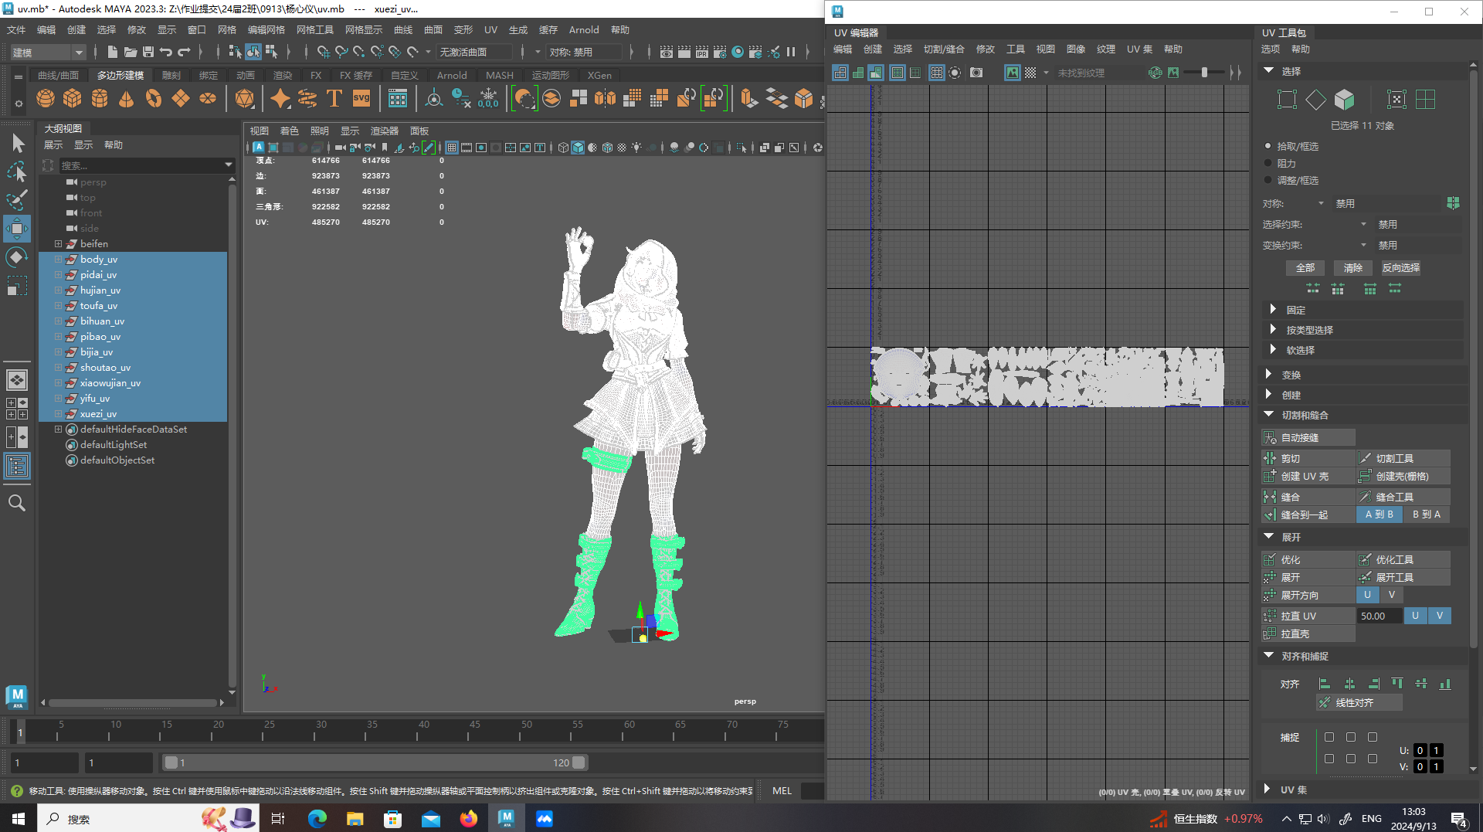Click the 全部 select-all button
Image resolution: width=1483 pixels, height=832 pixels.
(x=1305, y=267)
